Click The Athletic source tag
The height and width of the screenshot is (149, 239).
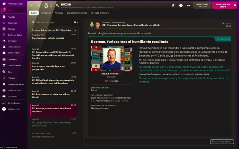pyautogui.click(x=223, y=39)
